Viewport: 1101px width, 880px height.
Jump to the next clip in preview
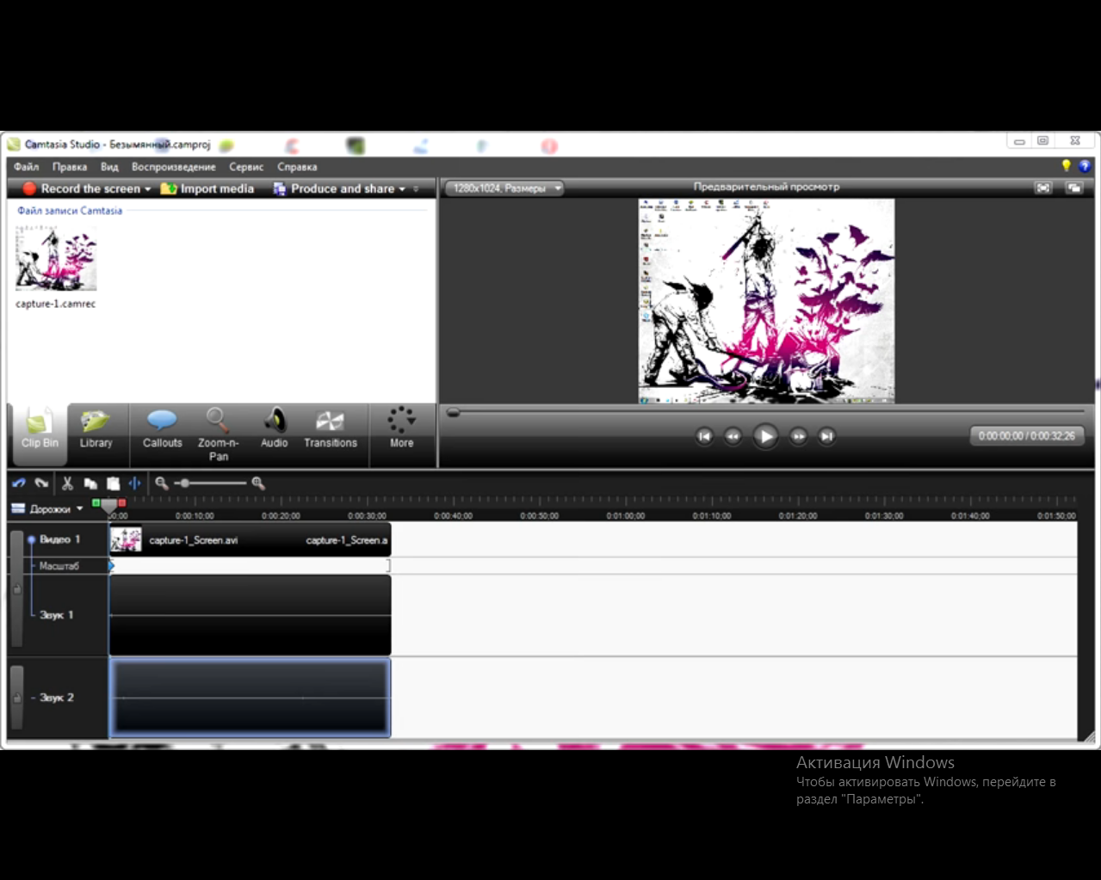pos(826,436)
